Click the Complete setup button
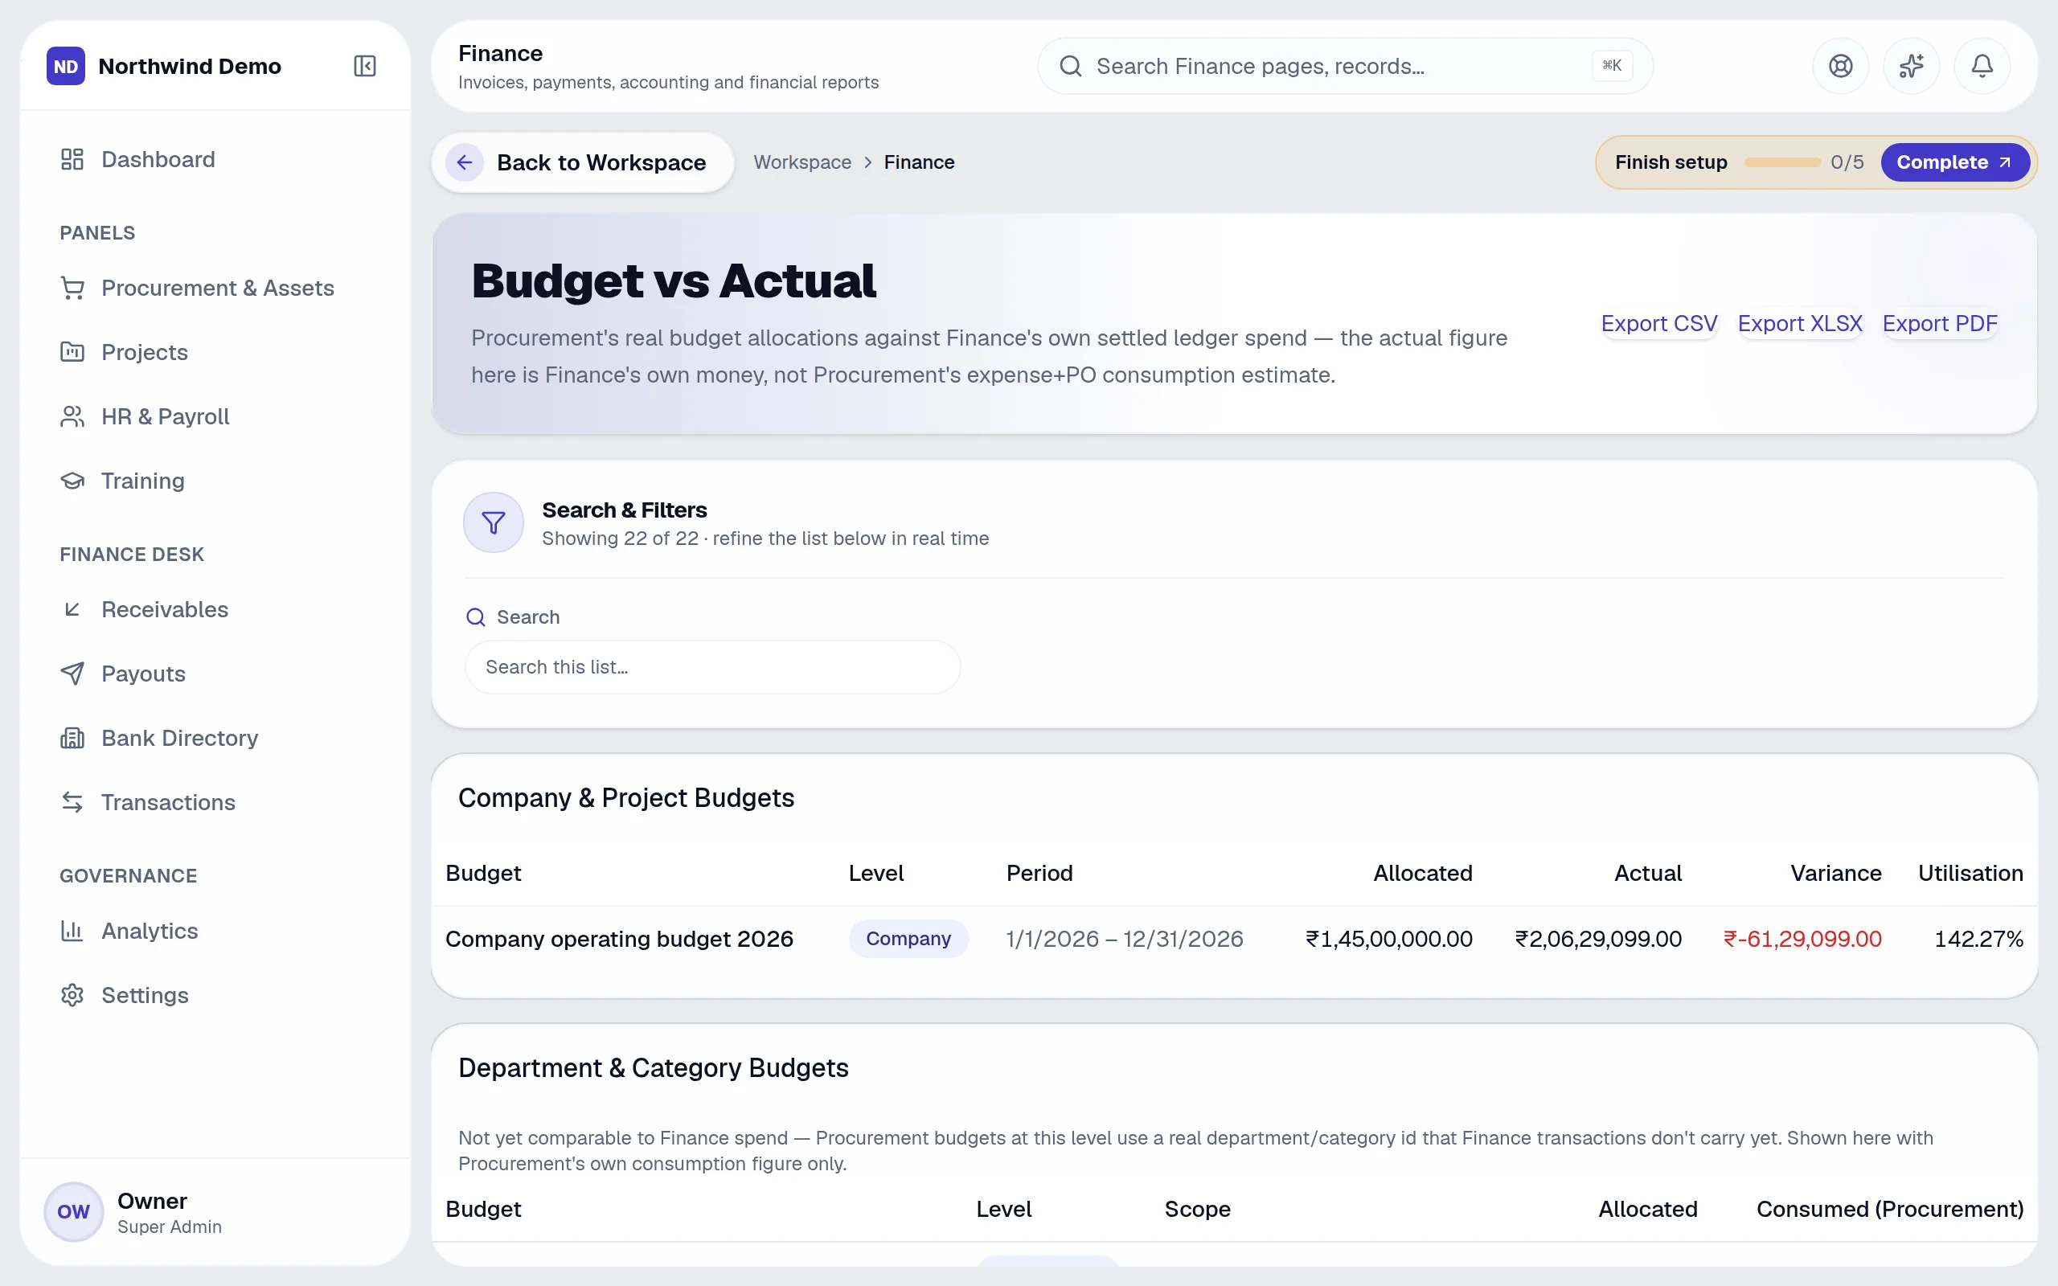The image size is (2058, 1286). pos(1954,162)
